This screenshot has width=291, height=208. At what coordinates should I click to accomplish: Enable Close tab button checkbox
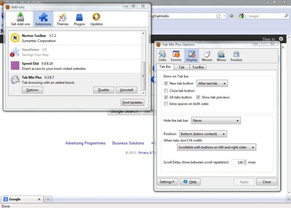coord(166,91)
